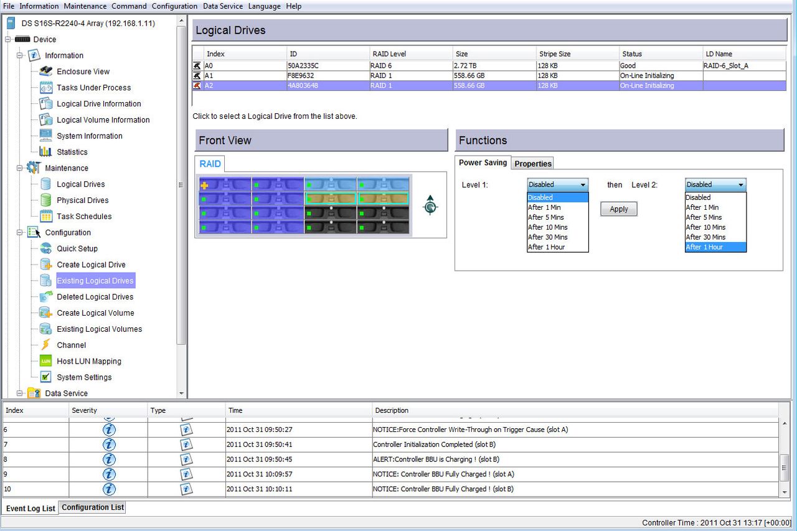The width and height of the screenshot is (797, 531).
Task: Choose After 5 Mins for Level 1
Action: point(557,217)
